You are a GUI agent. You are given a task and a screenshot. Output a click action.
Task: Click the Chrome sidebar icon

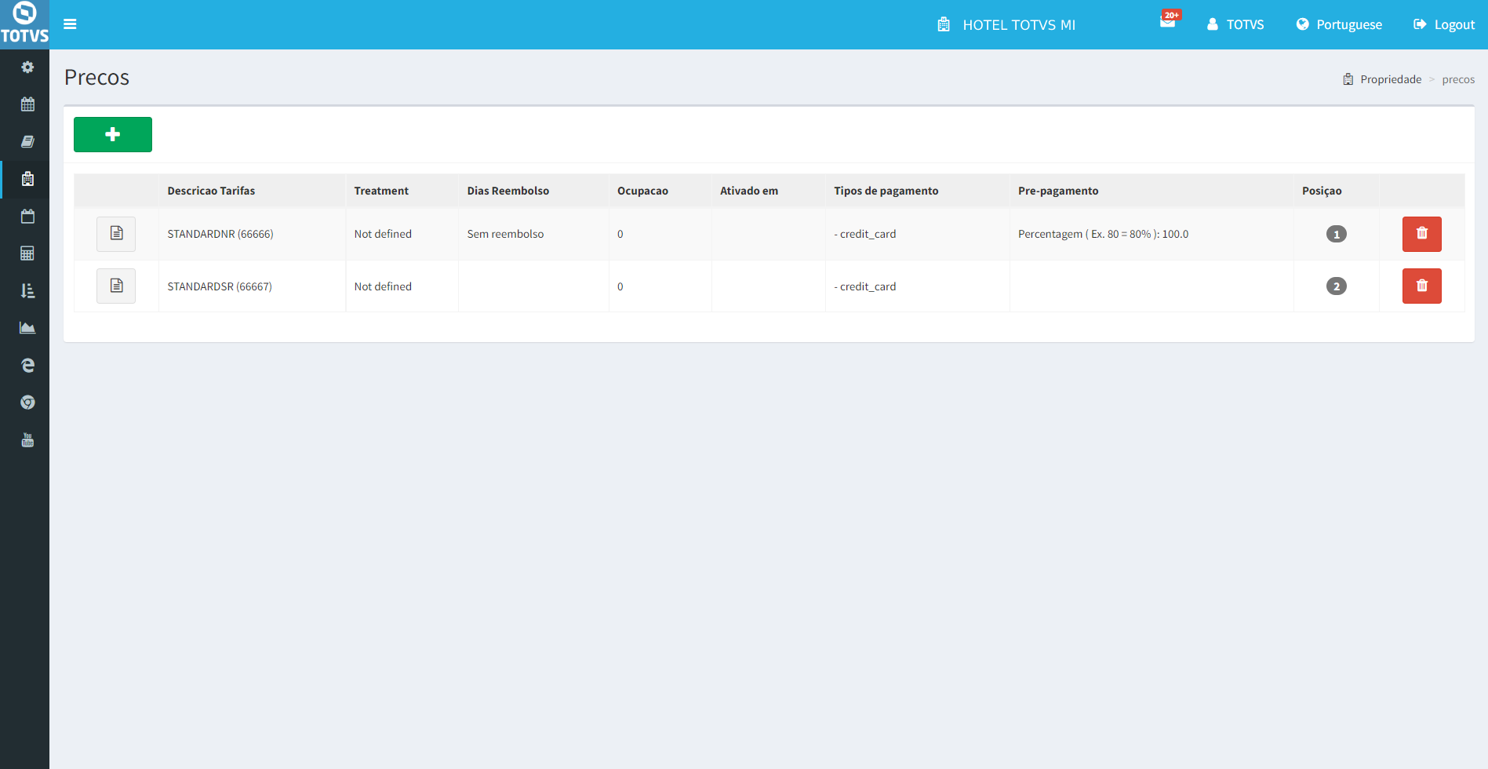coord(27,403)
